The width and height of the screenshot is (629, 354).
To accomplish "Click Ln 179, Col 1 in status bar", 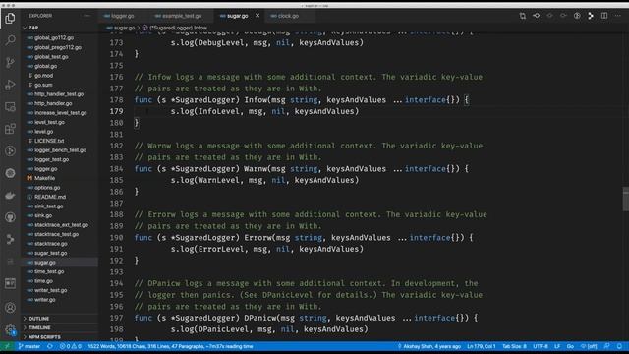I will coord(481,346).
